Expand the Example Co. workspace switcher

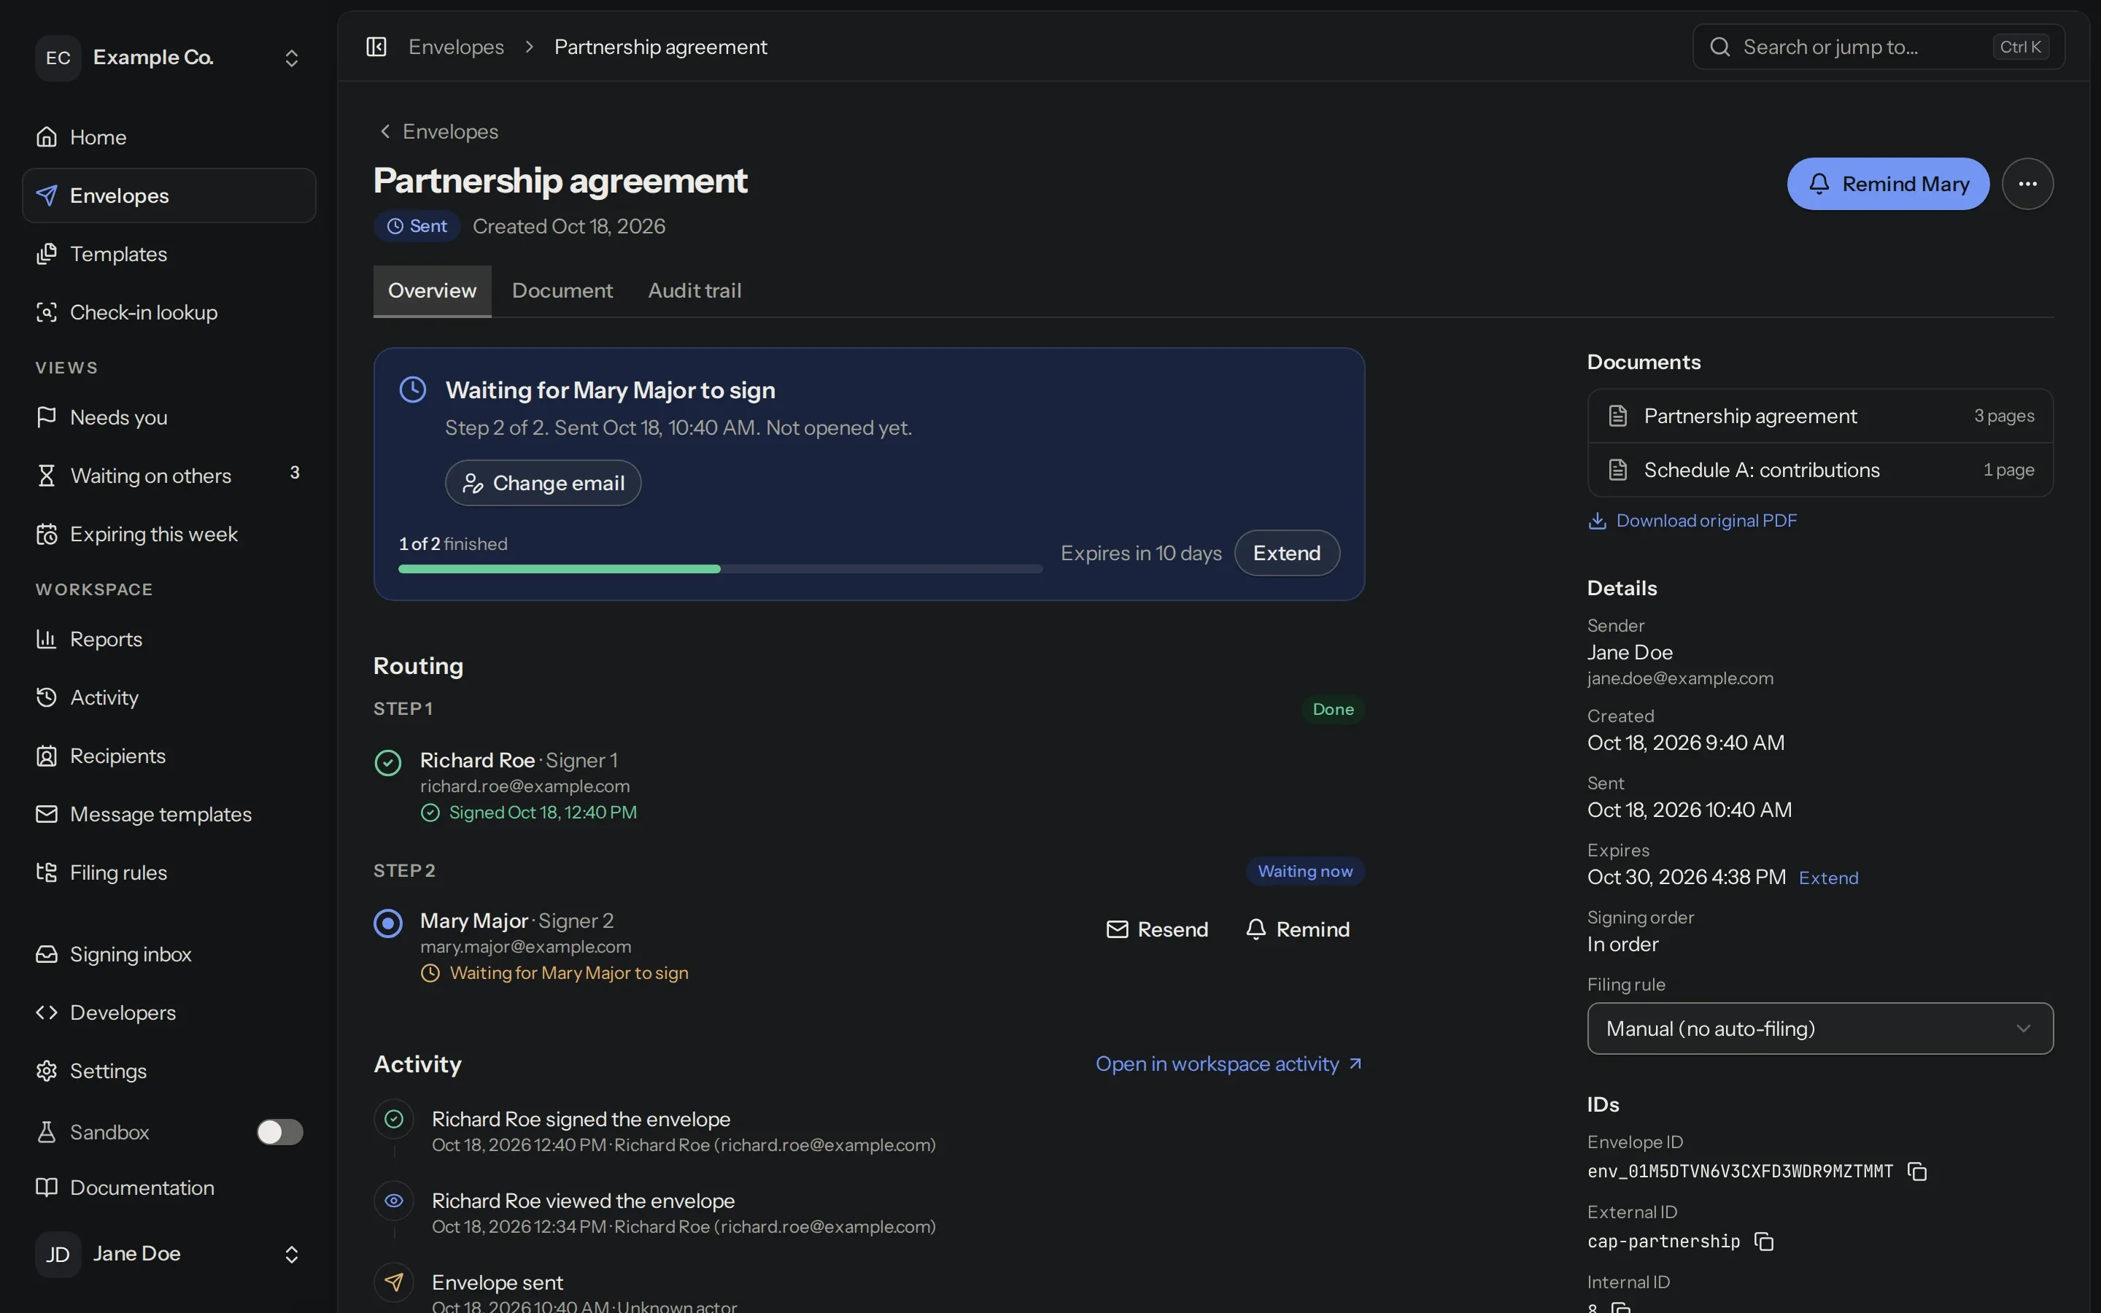pyautogui.click(x=169, y=58)
